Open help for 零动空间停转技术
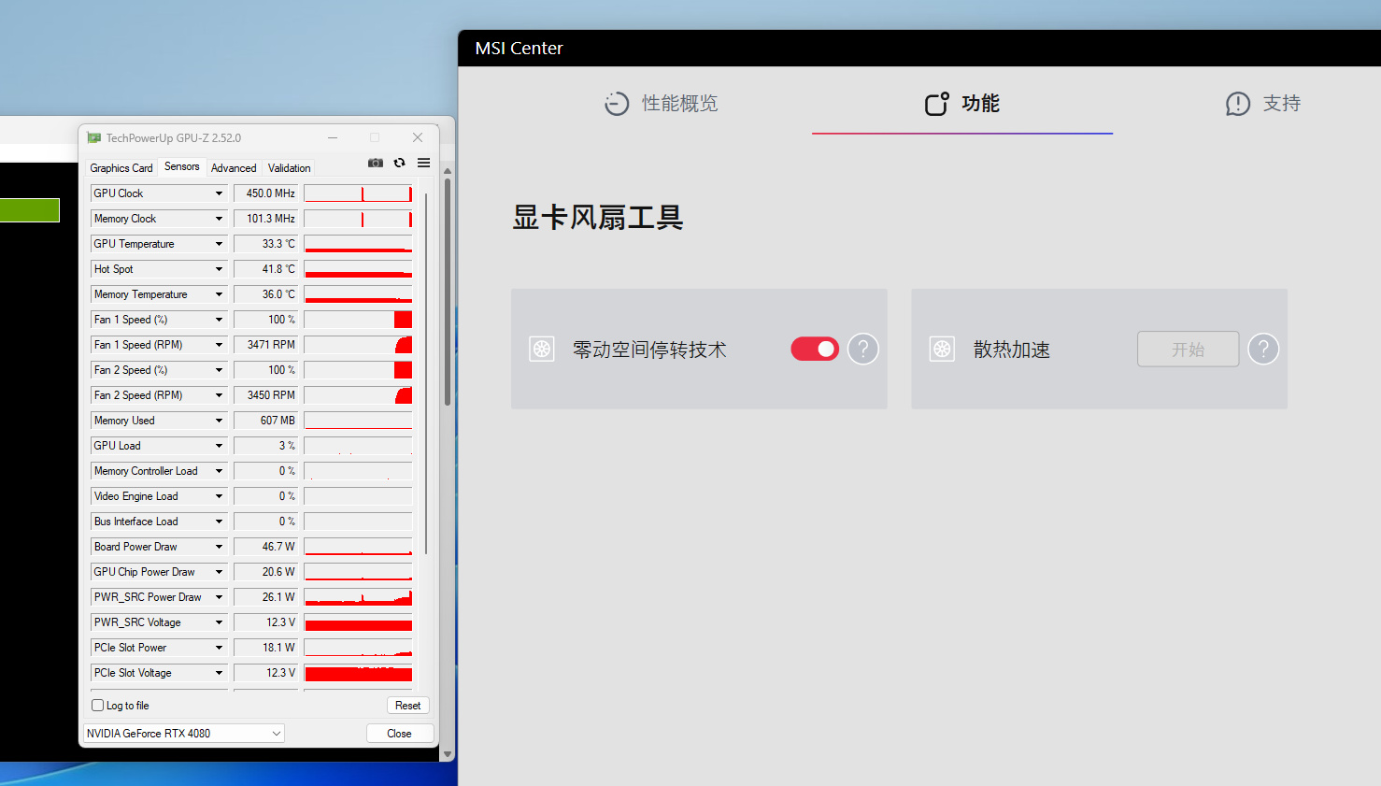Viewport: 1381px width, 786px height. pos(863,350)
